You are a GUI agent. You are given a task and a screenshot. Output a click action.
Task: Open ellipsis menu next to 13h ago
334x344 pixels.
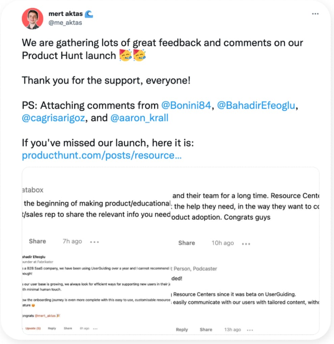pyautogui.click(x=250, y=330)
